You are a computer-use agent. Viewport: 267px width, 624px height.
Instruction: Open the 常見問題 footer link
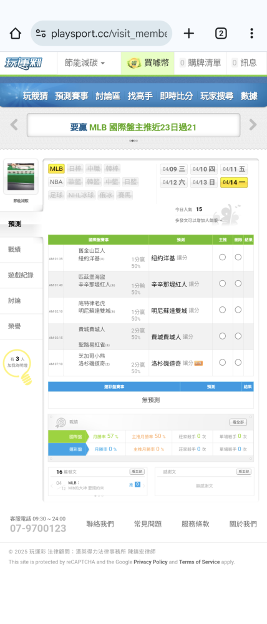coord(148,524)
